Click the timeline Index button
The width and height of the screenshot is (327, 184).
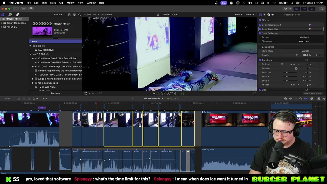tap(7, 99)
